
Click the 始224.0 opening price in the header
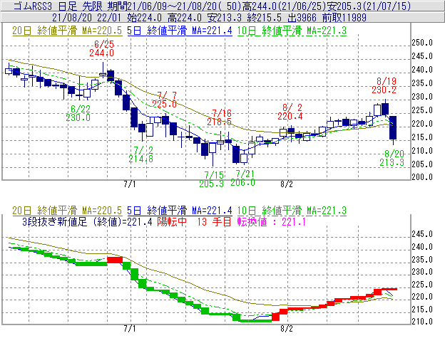[x=145, y=18]
